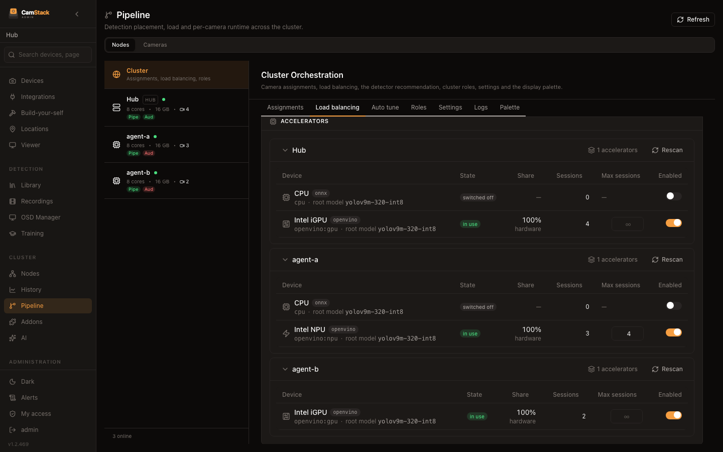723x452 pixels.
Task: Open History via its chart icon
Action: click(13, 290)
